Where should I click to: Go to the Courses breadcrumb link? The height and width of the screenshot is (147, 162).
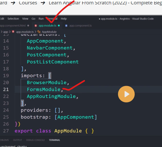28,3
